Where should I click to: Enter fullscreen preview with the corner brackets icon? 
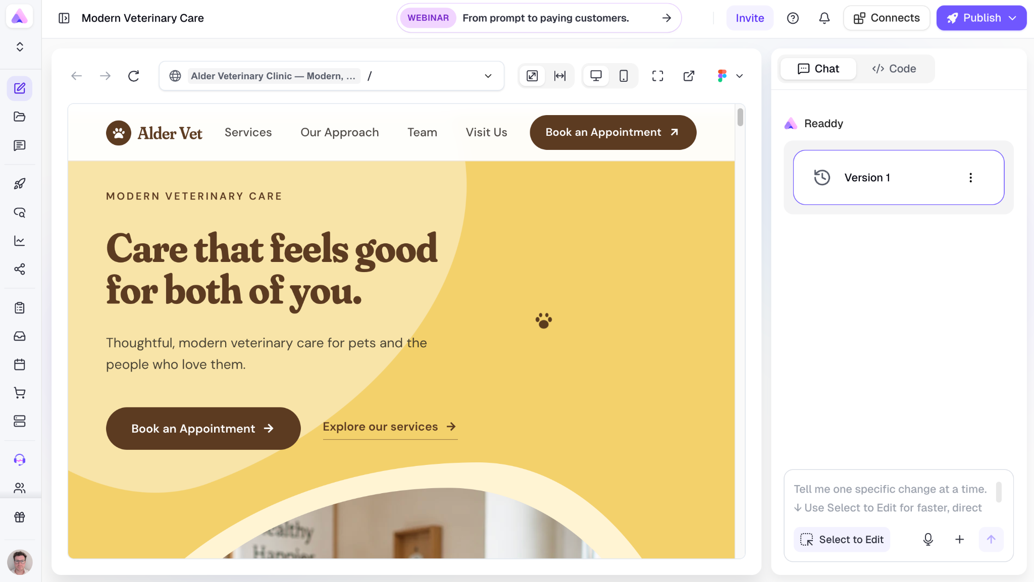657,76
